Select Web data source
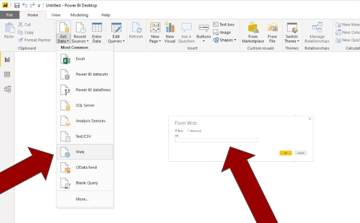Viewport: 360px width, 223px height. [85, 152]
